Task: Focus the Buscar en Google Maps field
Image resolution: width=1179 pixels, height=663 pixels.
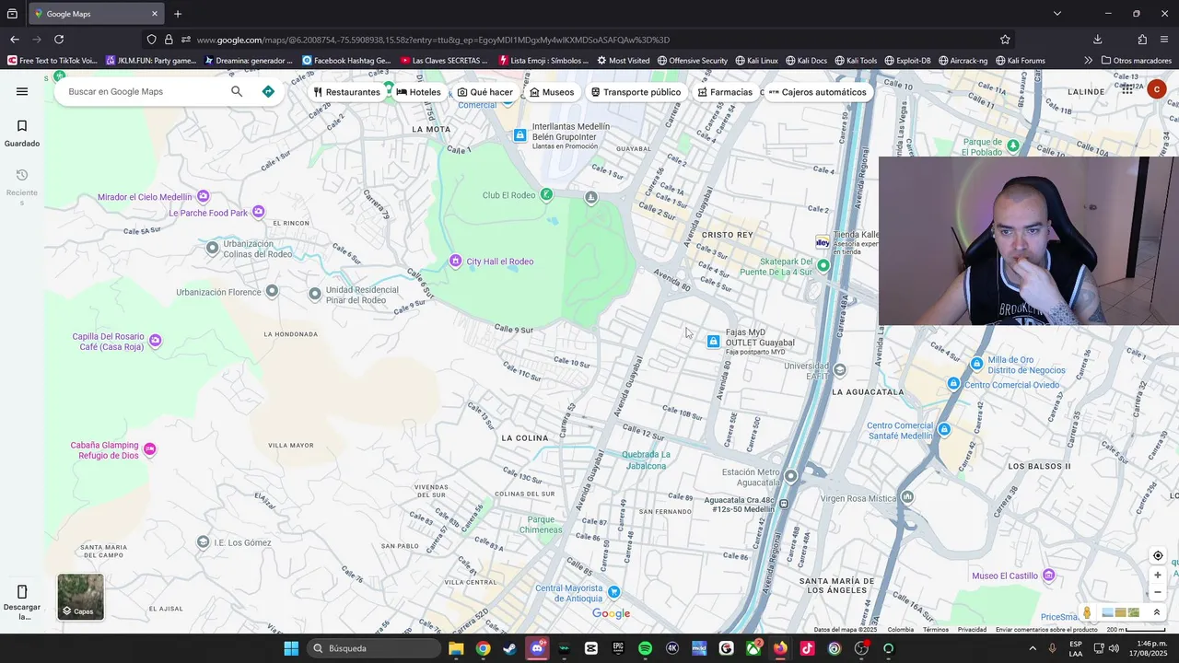Action: [x=143, y=91]
